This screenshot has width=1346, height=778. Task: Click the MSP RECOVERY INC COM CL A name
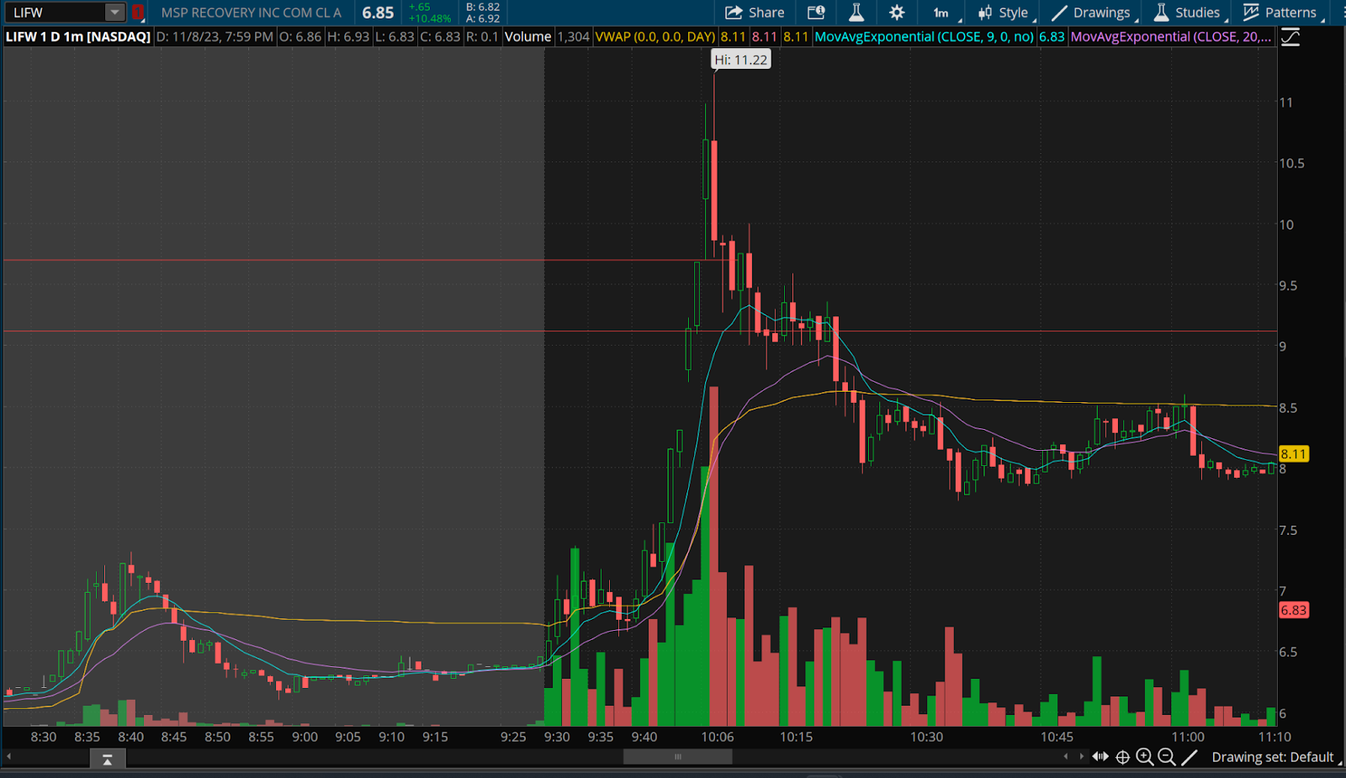(x=252, y=13)
